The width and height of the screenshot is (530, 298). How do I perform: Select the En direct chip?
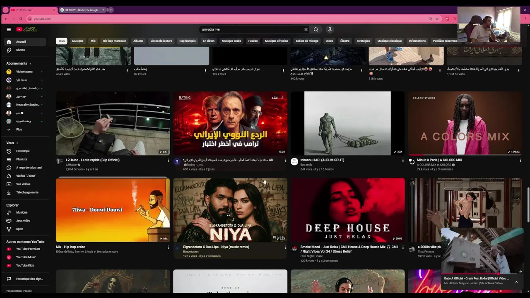[209, 41]
